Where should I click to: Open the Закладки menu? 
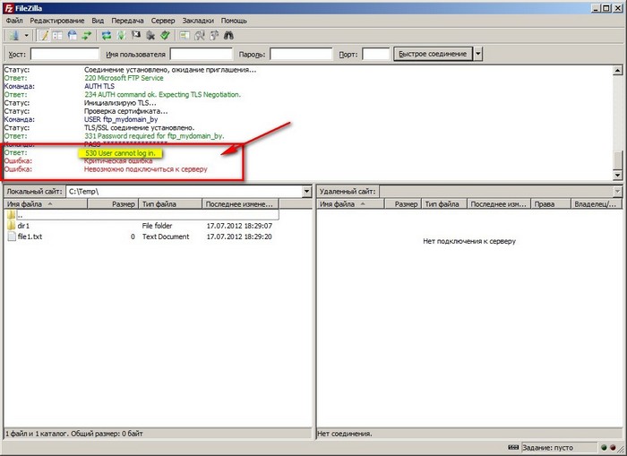(x=198, y=21)
